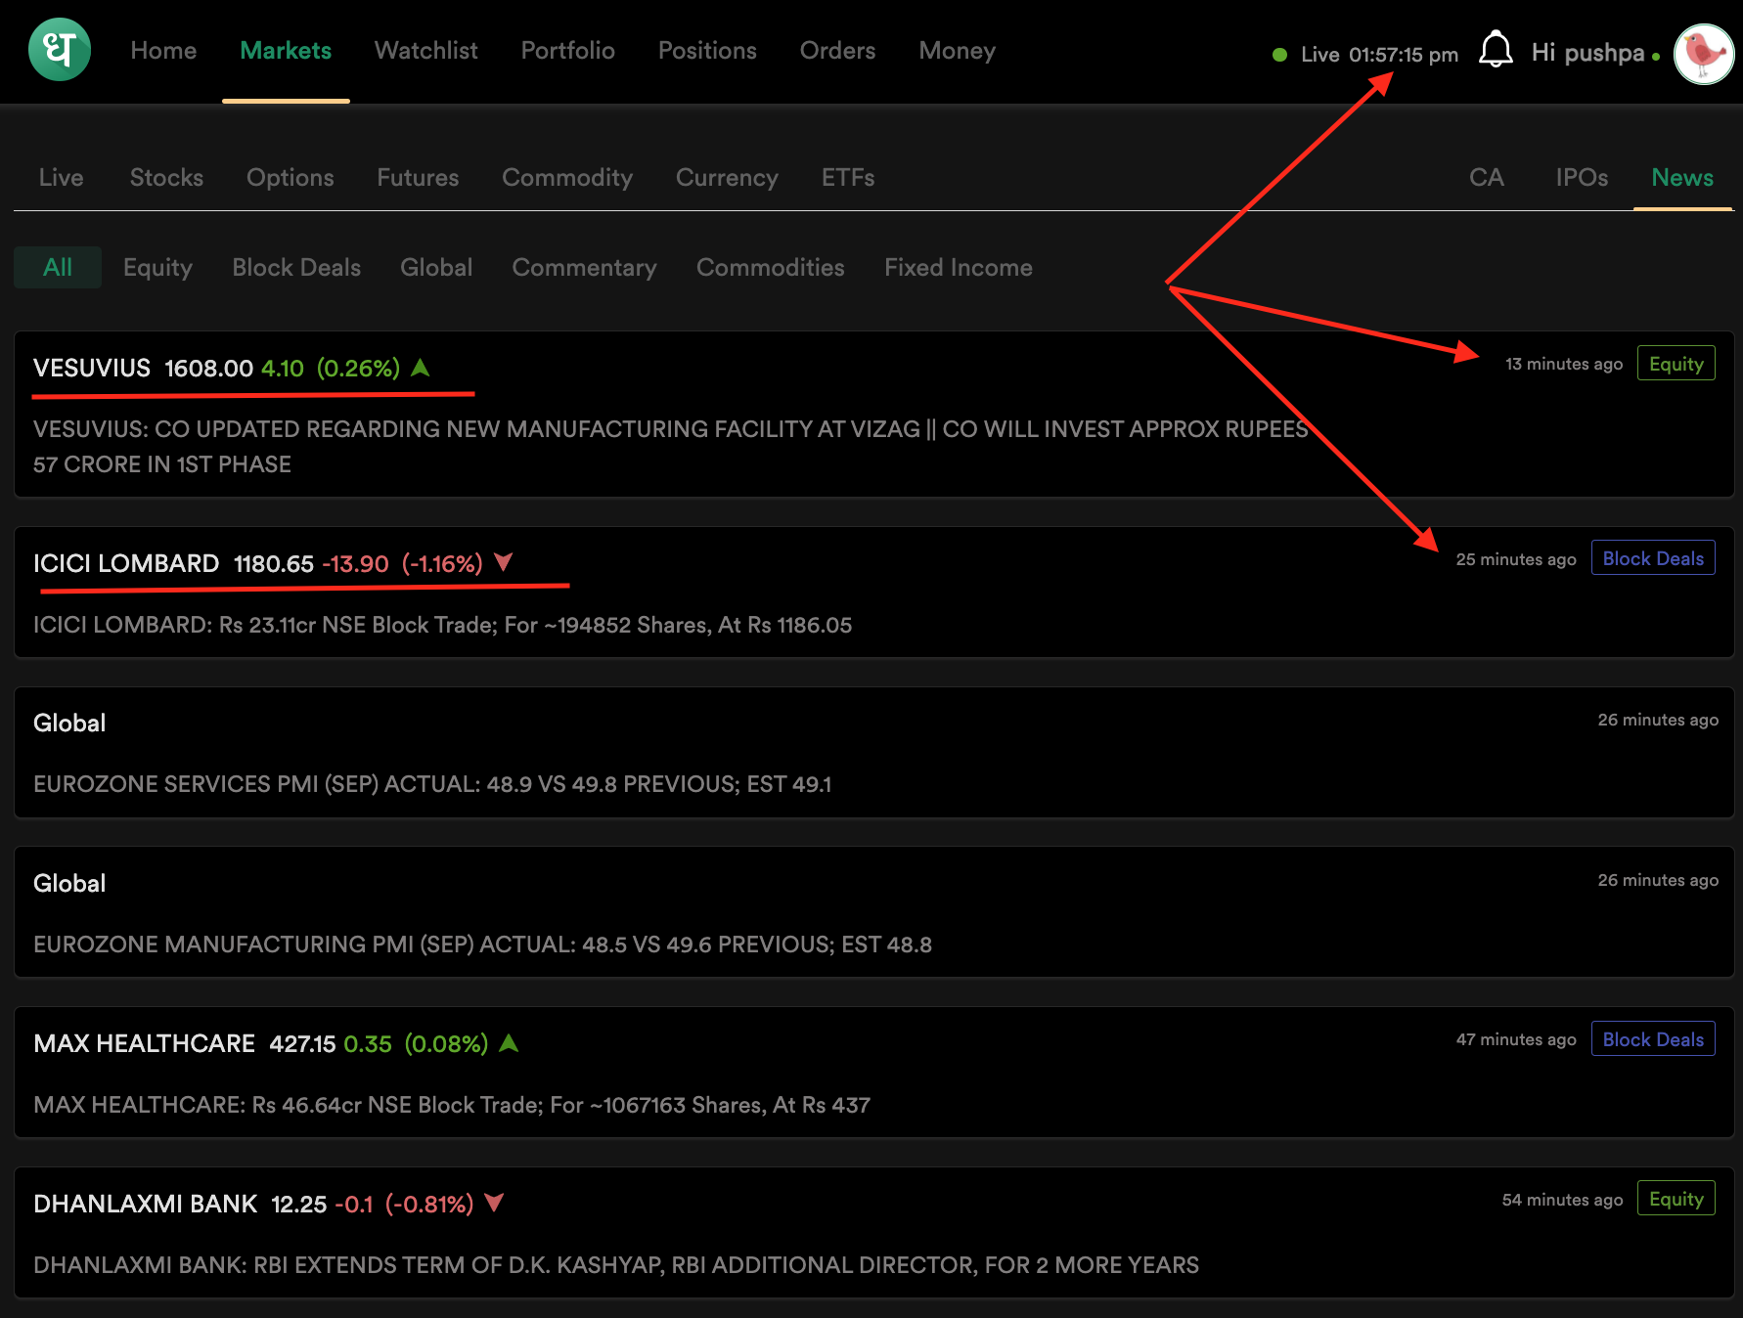The width and height of the screenshot is (1743, 1318).
Task: Filter news by Commentary
Action: [x=584, y=267]
